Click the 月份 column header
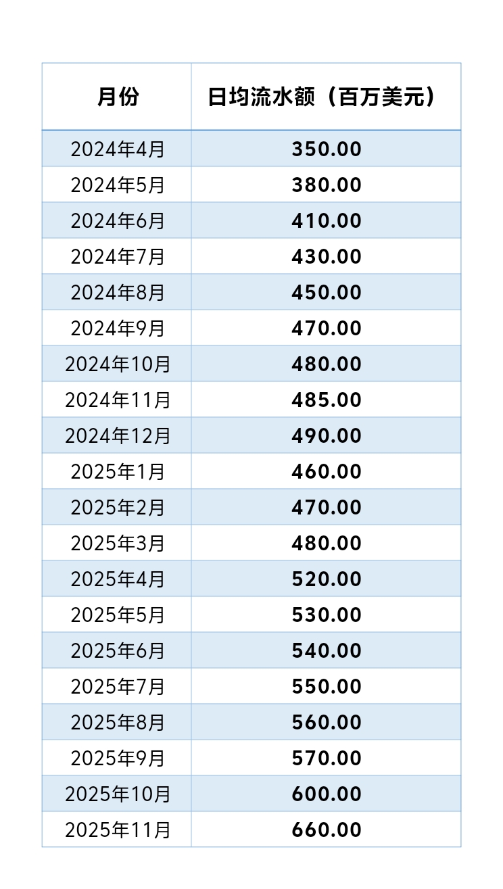The height and width of the screenshot is (889, 503). [x=117, y=97]
